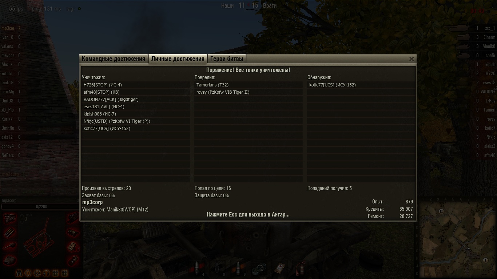Click the tracks module damage icon

click(x=73, y=218)
